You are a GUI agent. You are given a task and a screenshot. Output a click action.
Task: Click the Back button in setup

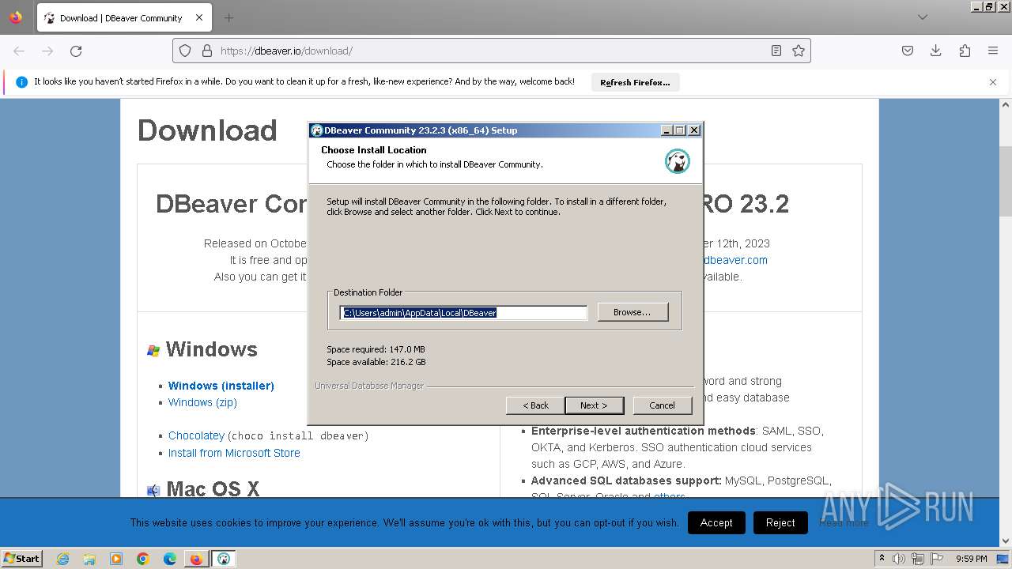coord(535,405)
